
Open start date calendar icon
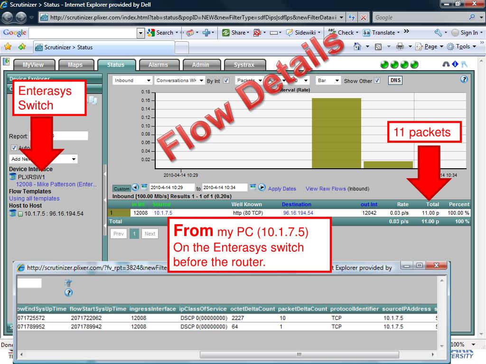point(144,187)
